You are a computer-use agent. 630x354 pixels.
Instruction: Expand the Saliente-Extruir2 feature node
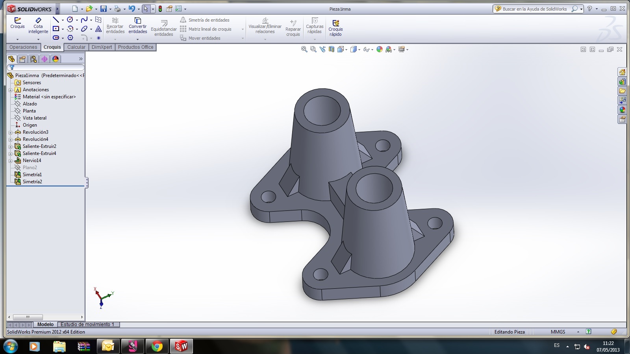[10, 146]
